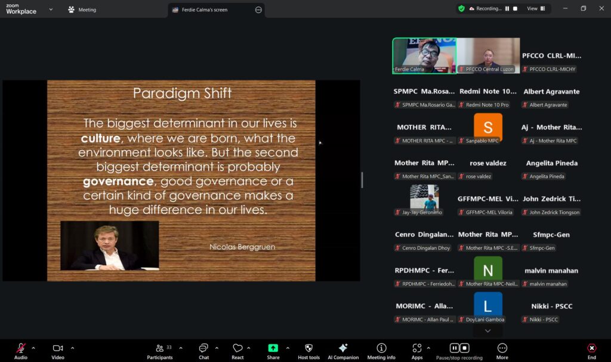Open the Chat panel
Screen dimensions: 611x362
[203, 348]
